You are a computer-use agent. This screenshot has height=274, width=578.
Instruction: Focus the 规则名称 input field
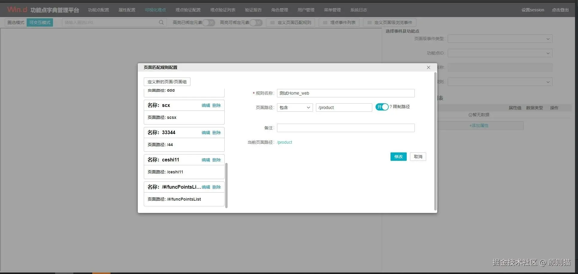pos(346,93)
